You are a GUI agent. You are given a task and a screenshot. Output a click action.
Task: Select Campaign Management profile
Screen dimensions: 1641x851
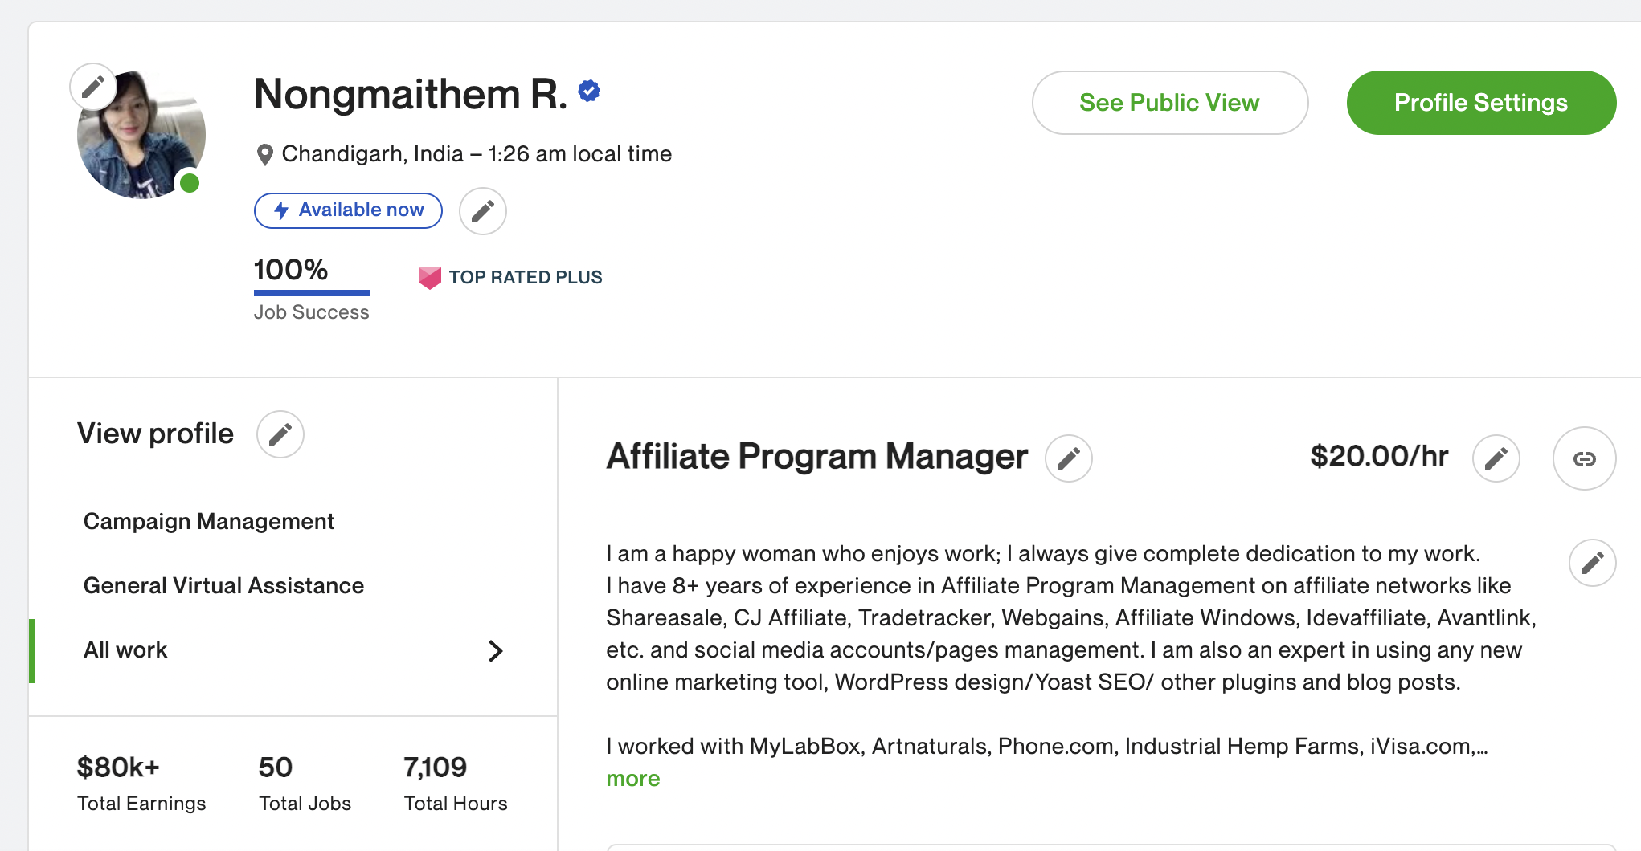pos(209,522)
